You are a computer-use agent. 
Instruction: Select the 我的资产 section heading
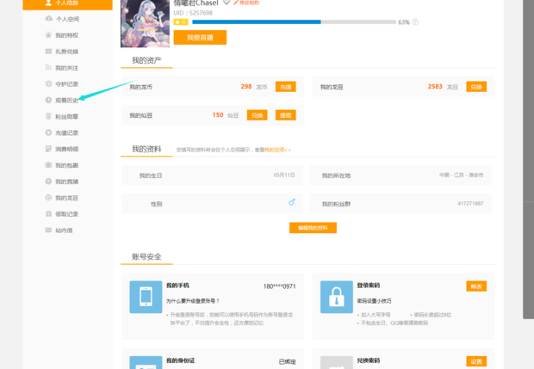point(146,60)
